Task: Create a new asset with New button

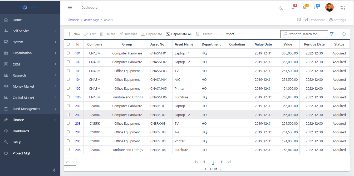Action: (x=74, y=34)
